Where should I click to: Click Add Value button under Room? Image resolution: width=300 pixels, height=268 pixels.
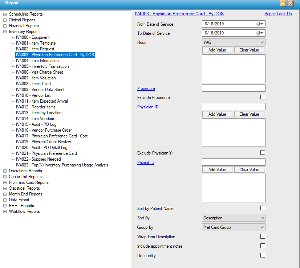tap(217, 50)
